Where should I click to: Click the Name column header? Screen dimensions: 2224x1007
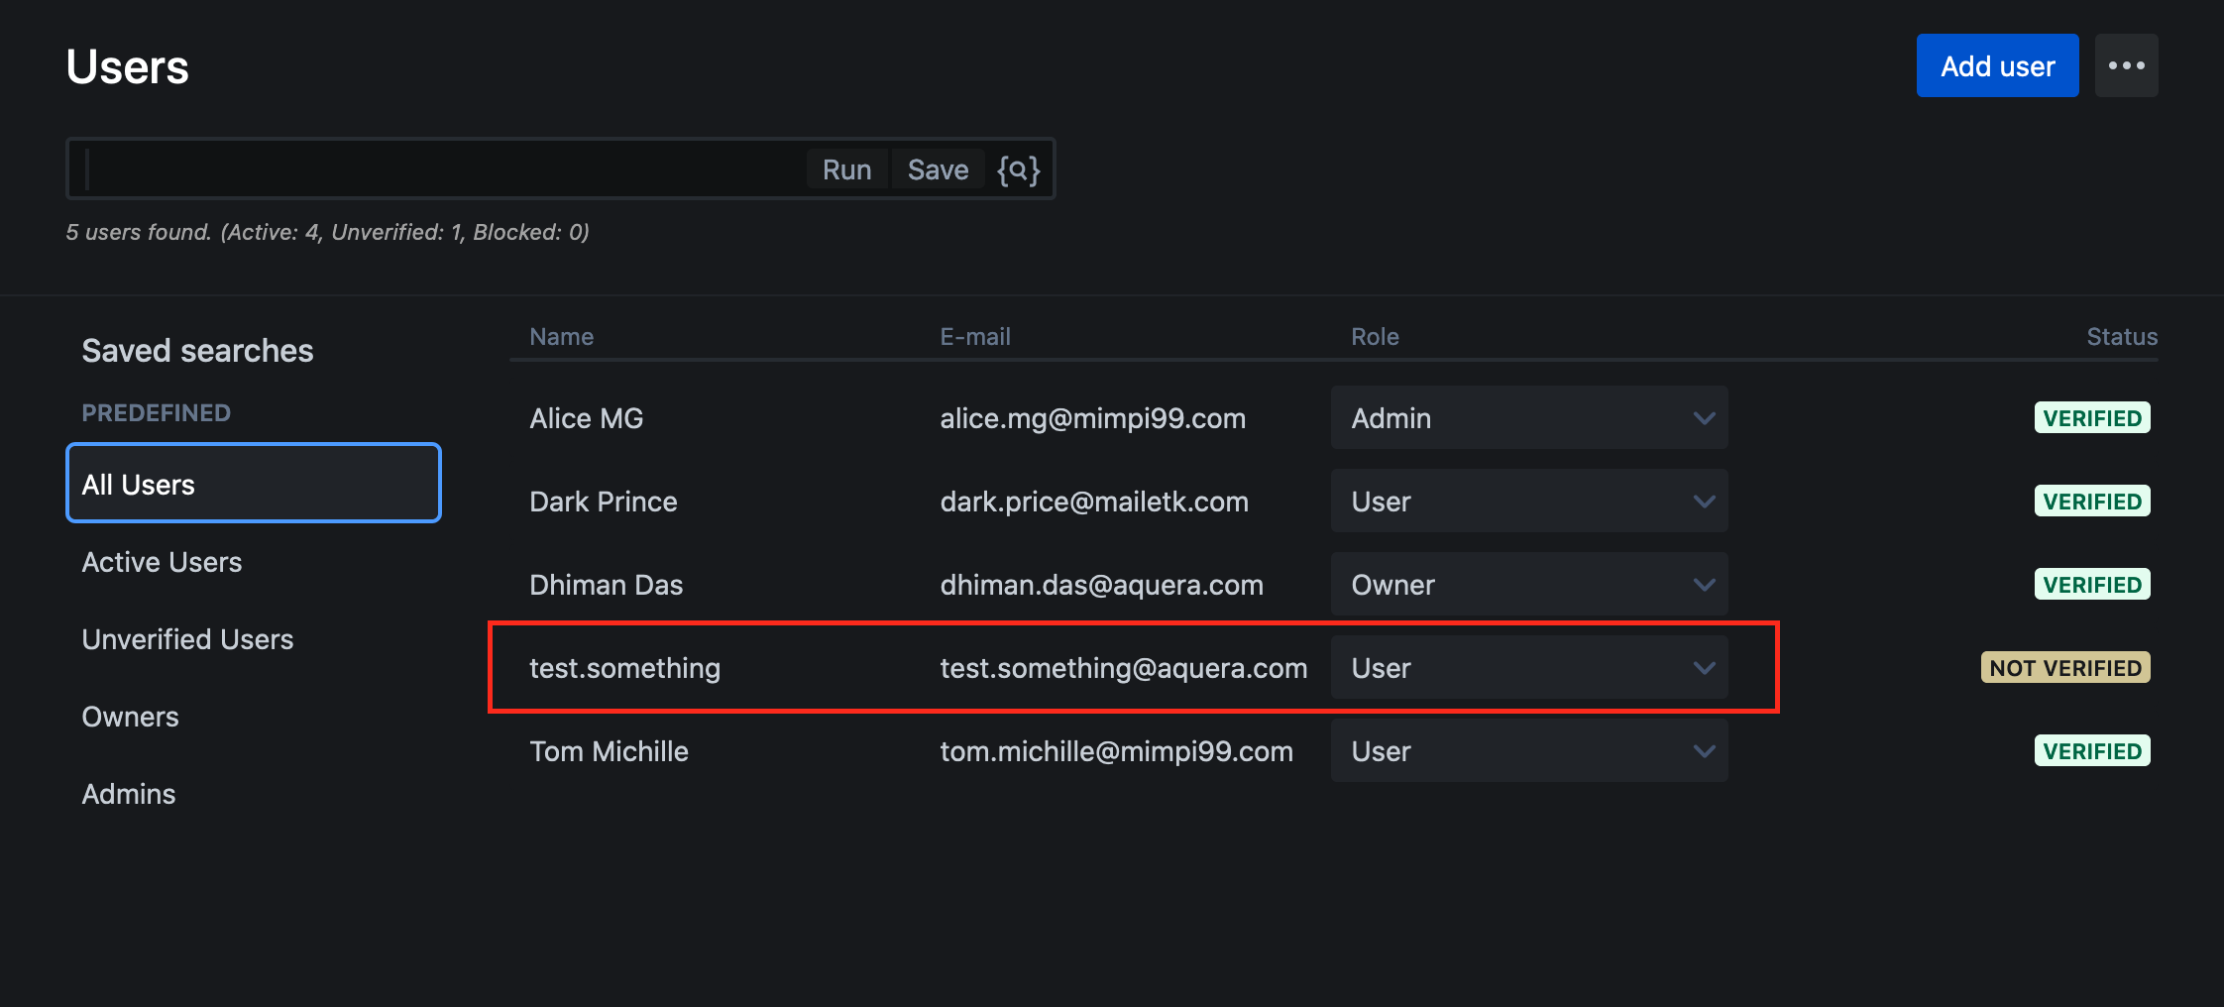point(561,336)
